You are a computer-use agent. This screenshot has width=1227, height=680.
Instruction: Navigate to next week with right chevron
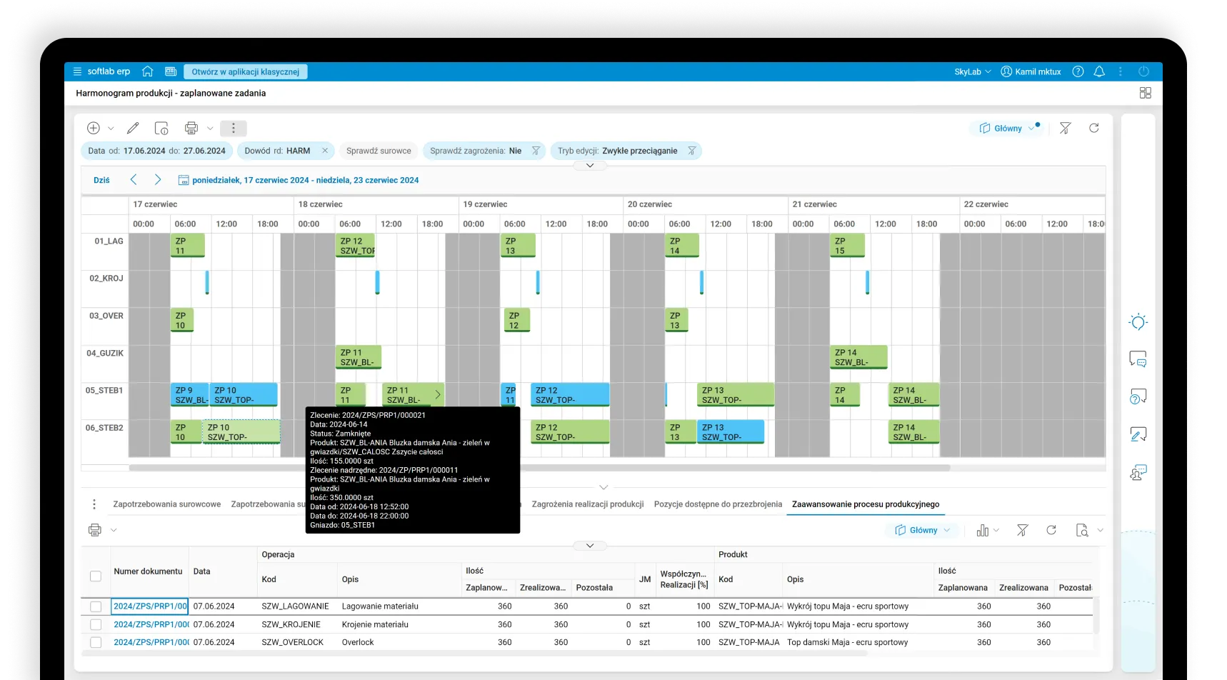158,180
